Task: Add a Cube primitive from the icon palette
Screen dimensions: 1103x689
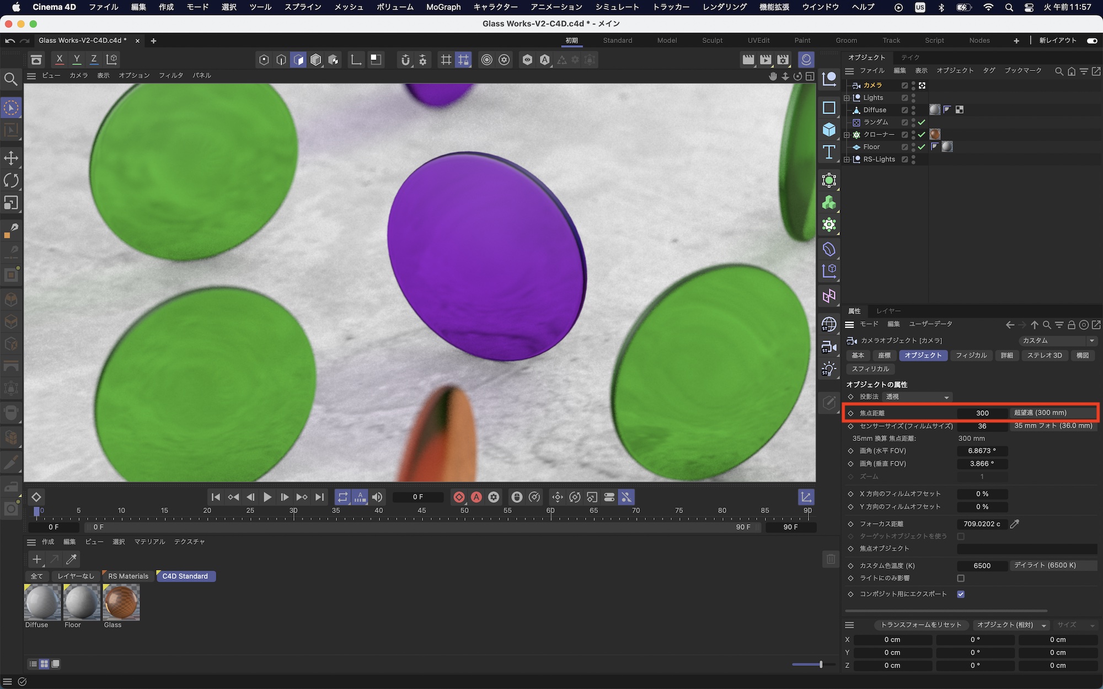Action: tap(829, 130)
